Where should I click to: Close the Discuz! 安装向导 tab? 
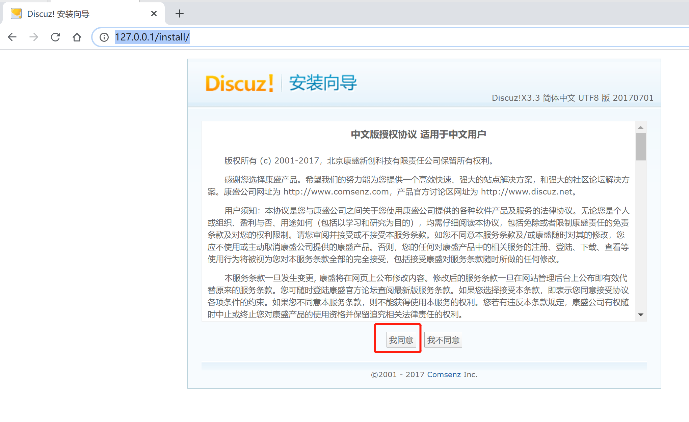(154, 14)
